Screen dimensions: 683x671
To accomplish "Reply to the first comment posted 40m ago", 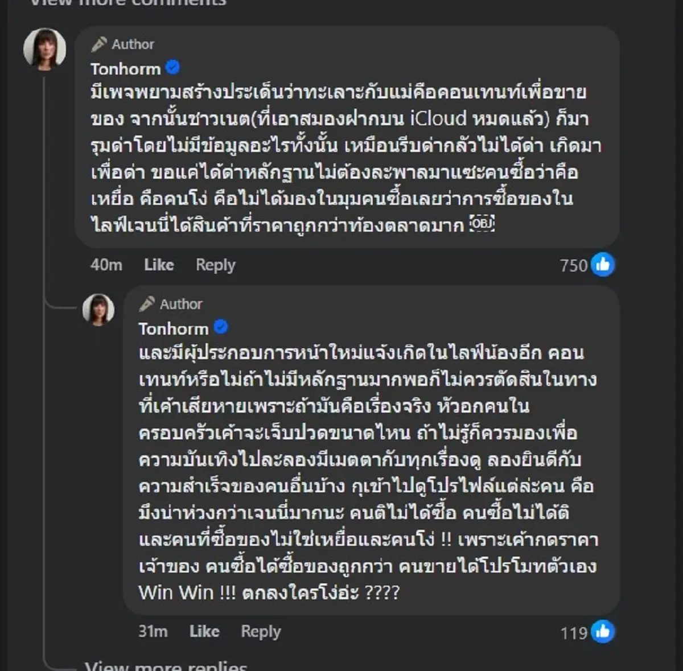I will (215, 265).
